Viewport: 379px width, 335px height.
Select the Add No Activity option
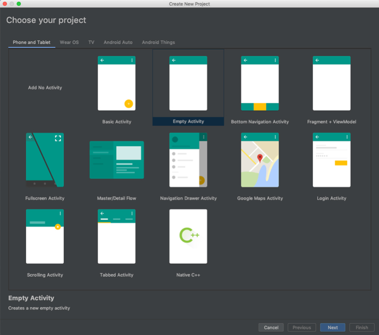(x=45, y=88)
